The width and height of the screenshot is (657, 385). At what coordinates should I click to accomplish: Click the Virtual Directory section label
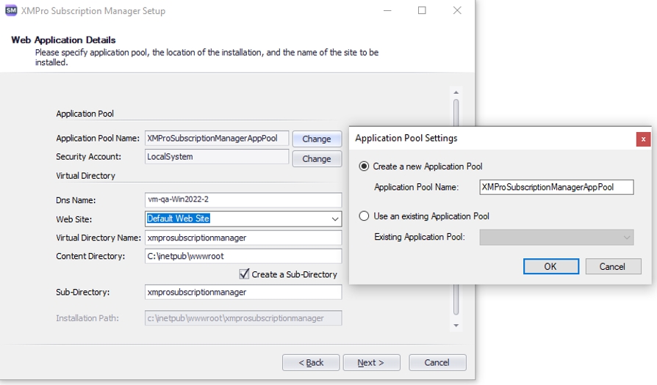pyautogui.click(x=85, y=176)
